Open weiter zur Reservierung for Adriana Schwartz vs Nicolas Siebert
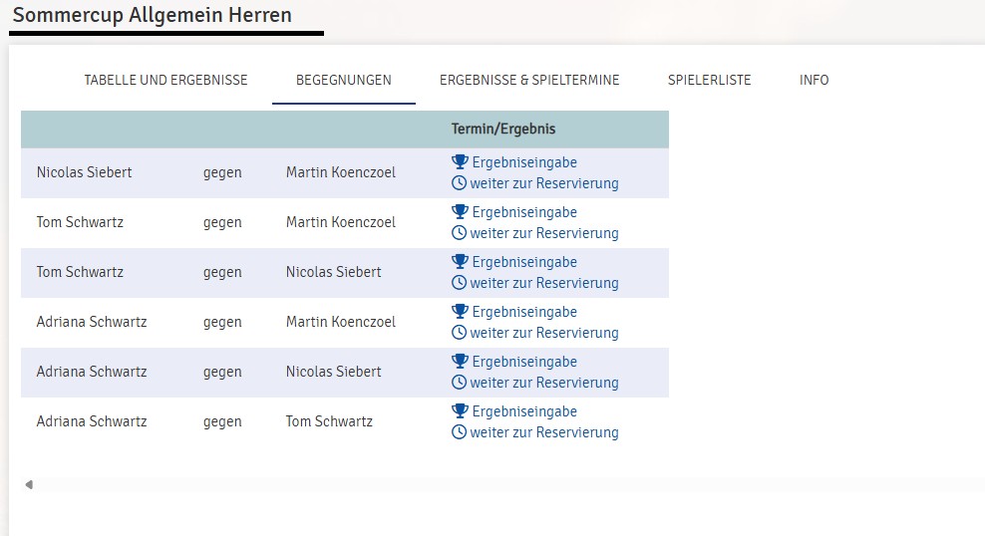This screenshot has width=985, height=536. coord(544,383)
